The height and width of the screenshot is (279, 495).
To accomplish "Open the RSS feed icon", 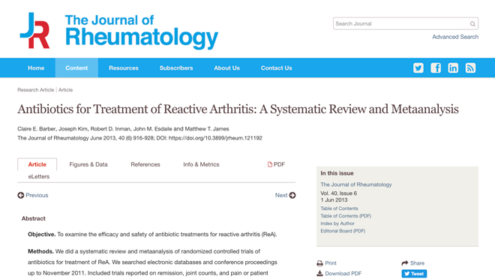I will (x=470, y=67).
